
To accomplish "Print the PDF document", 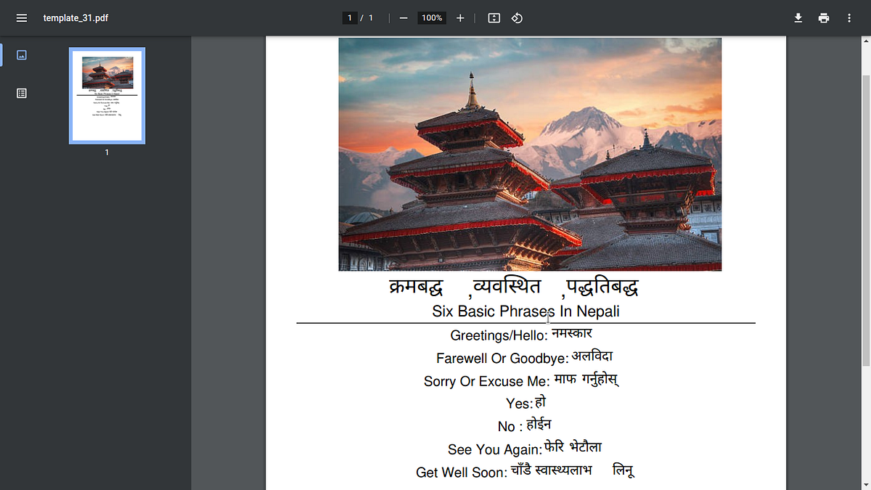I will (824, 17).
